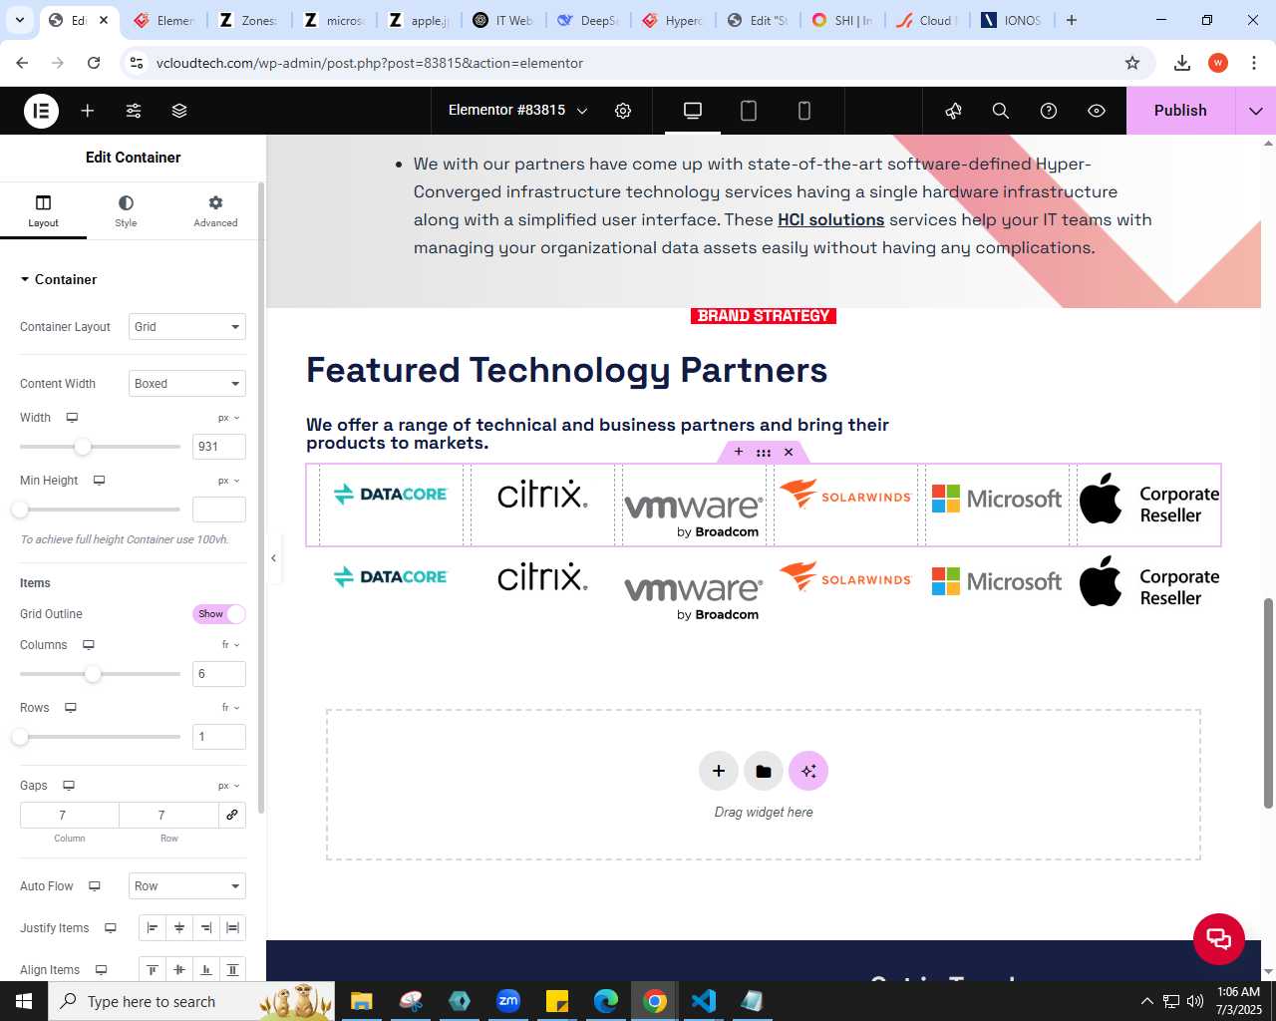
Task: Switch to desktop device view
Action: click(693, 111)
